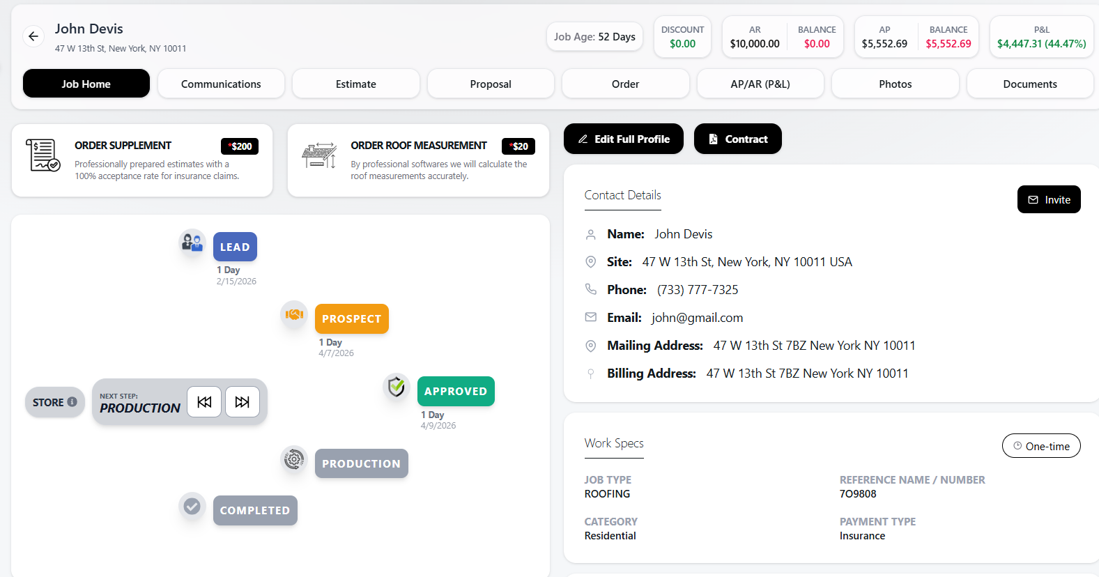Open the Order Supplement card title
The width and height of the screenshot is (1099, 577).
123,146
